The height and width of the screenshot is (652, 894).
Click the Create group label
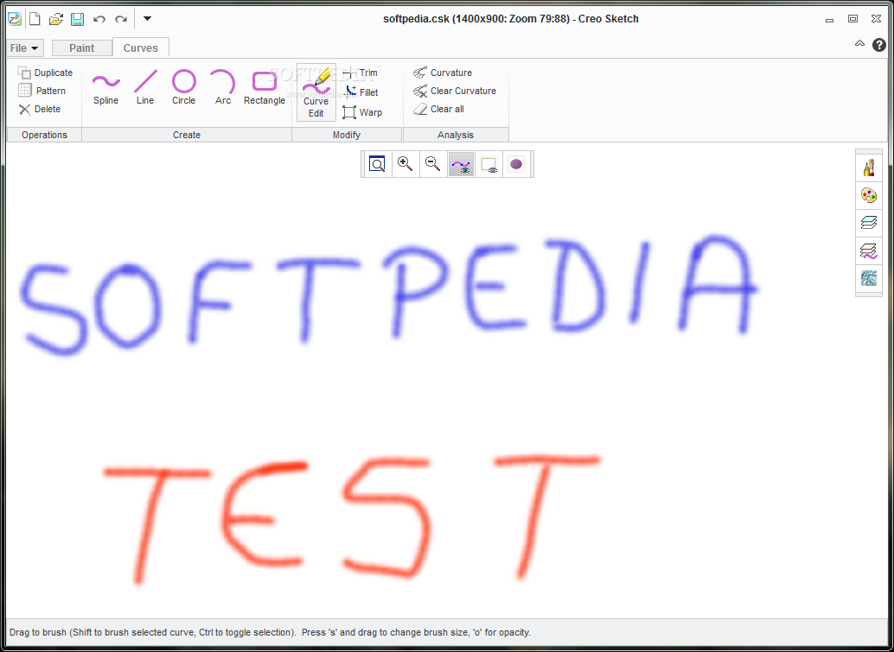tap(187, 135)
